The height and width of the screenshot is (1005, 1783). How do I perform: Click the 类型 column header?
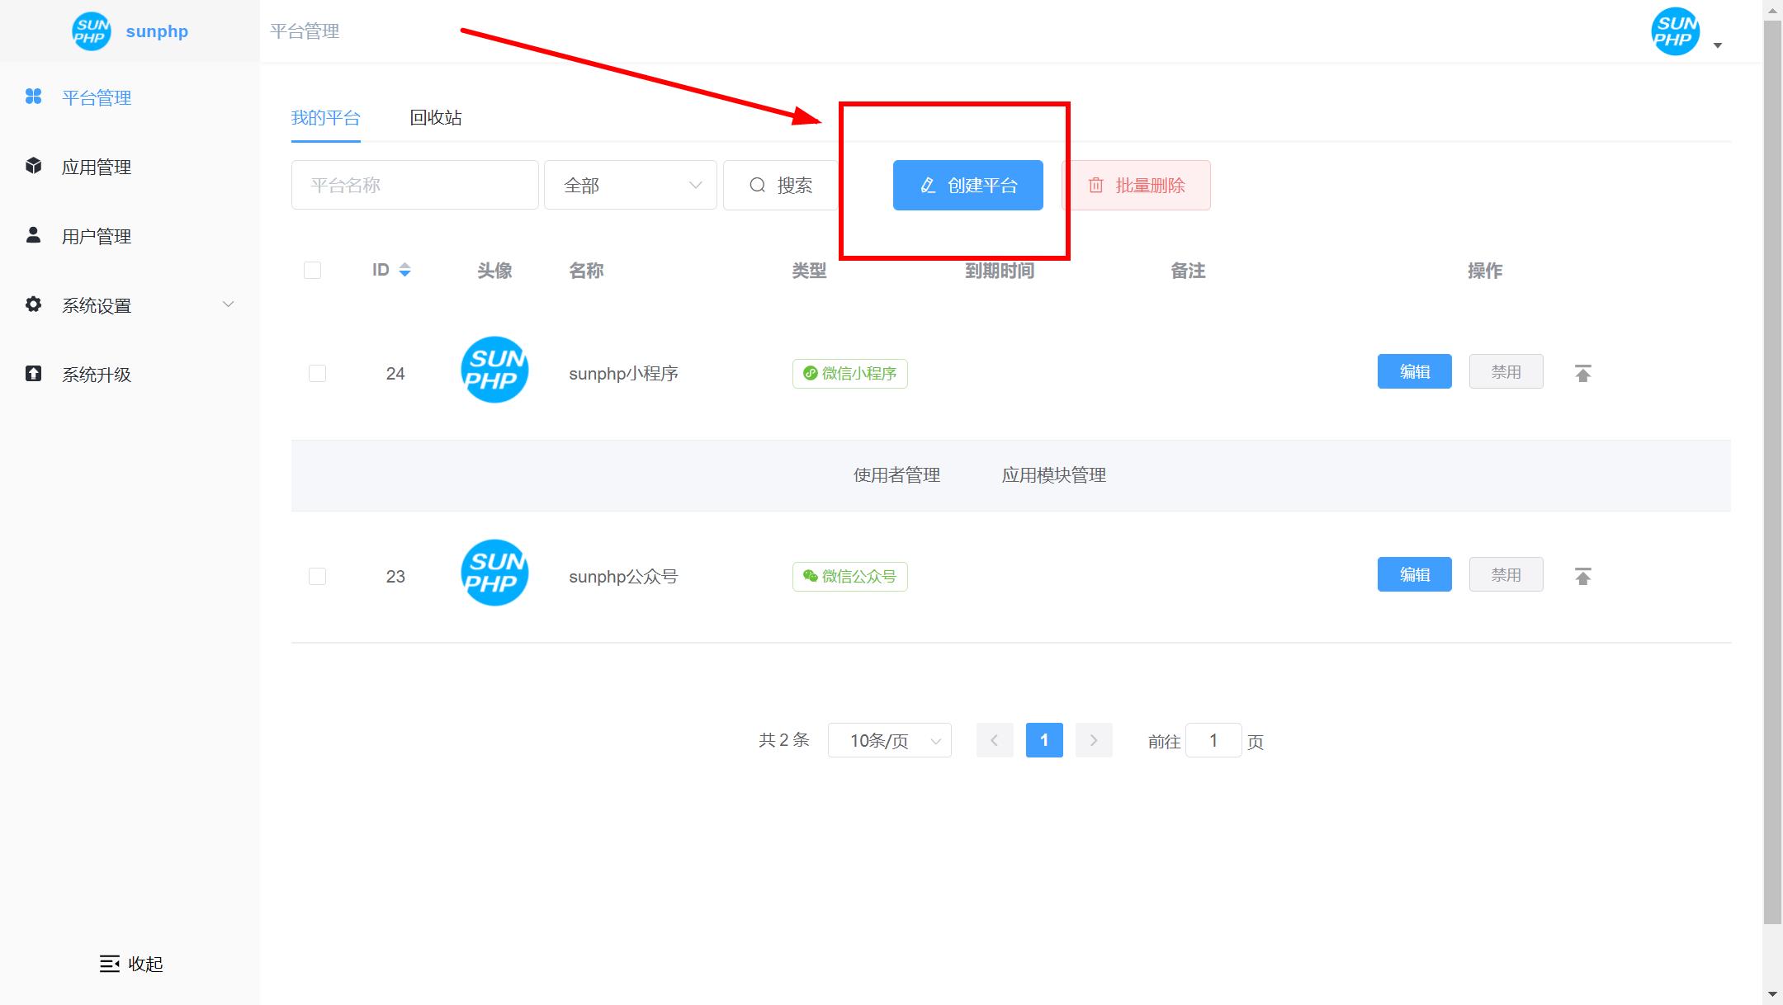click(809, 270)
